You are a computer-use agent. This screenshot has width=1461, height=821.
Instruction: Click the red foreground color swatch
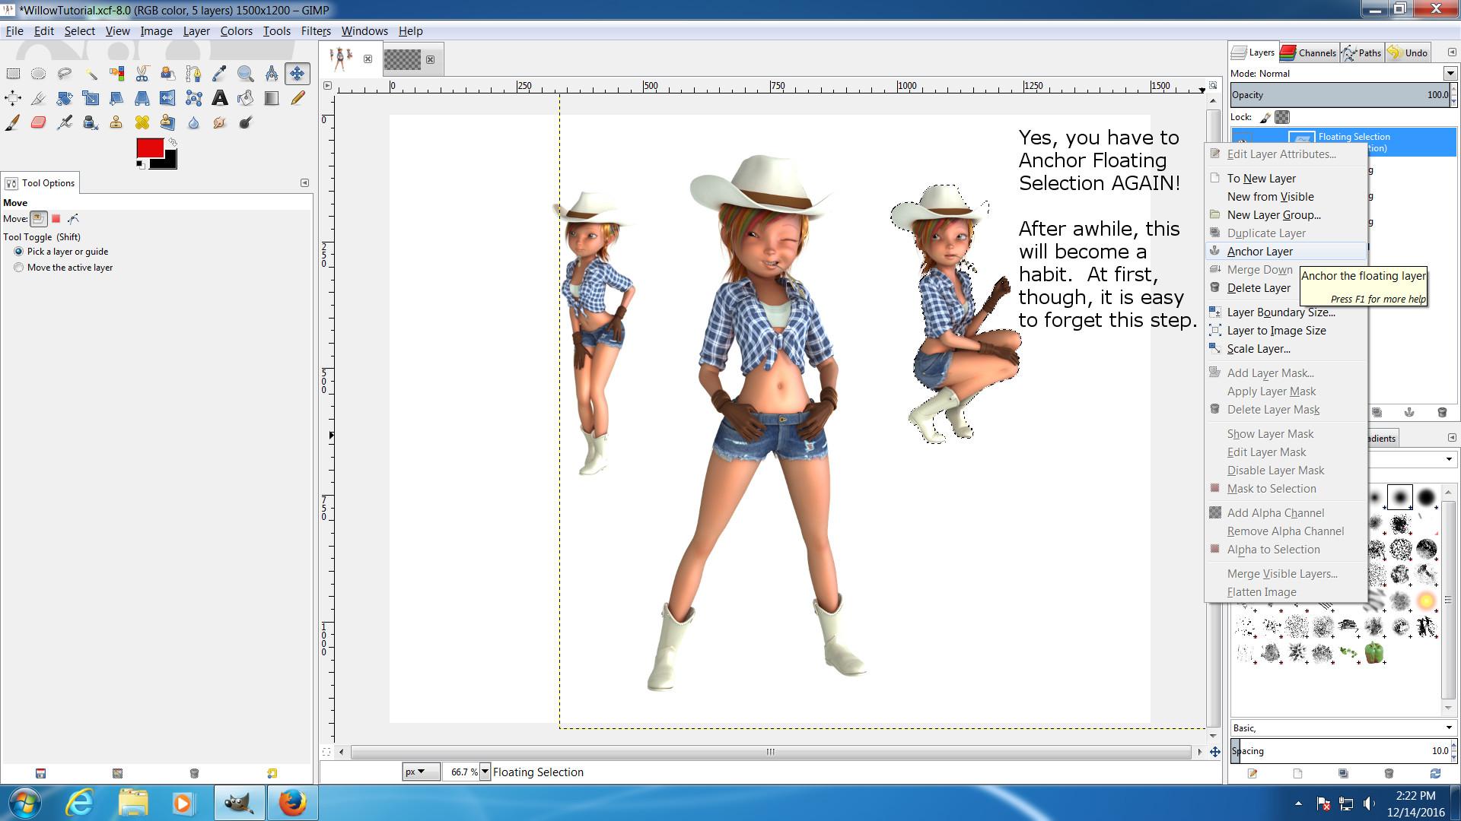point(149,147)
